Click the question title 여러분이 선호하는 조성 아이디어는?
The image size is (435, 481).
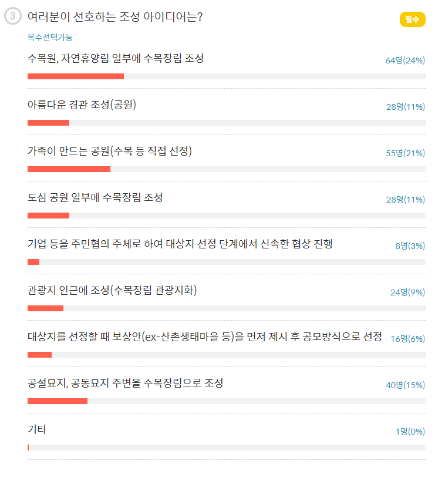[x=115, y=17]
